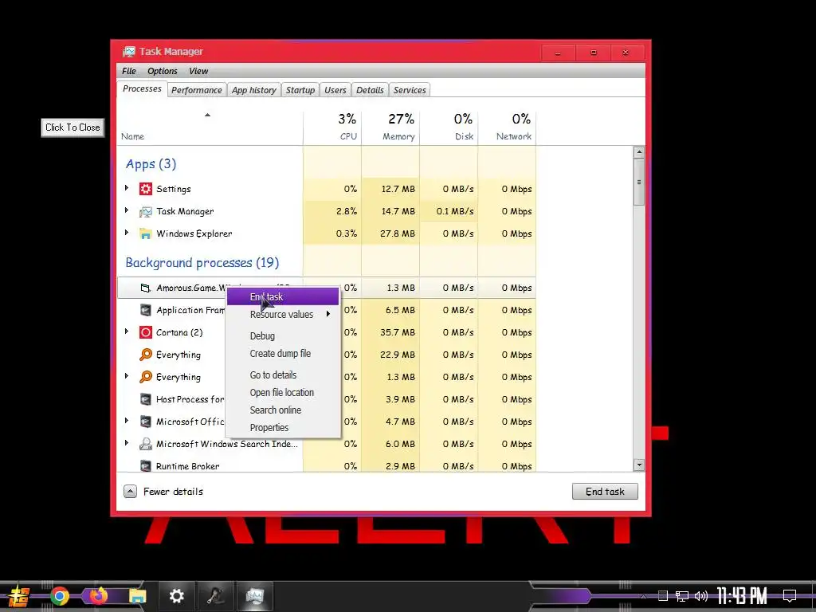
Task: Launch Firefox from taskbar
Action: click(98, 596)
